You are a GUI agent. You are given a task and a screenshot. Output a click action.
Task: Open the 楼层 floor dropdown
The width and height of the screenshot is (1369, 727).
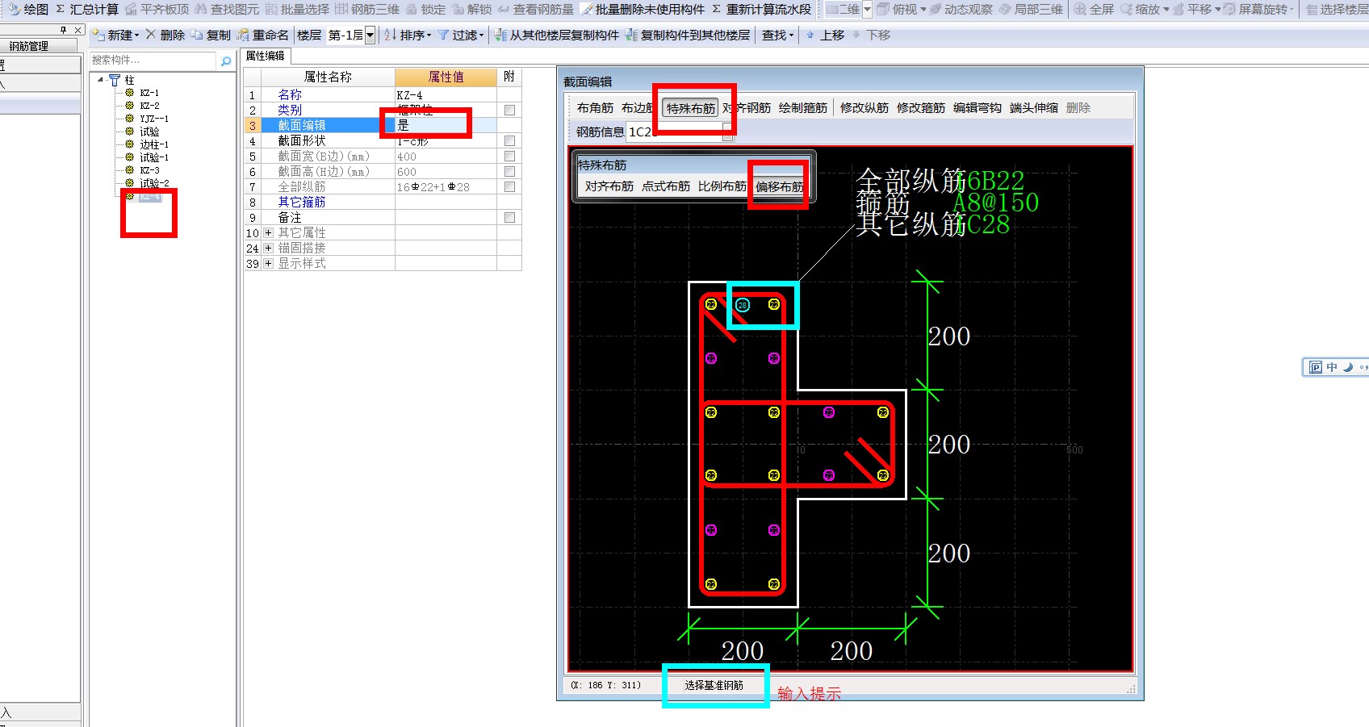click(370, 36)
